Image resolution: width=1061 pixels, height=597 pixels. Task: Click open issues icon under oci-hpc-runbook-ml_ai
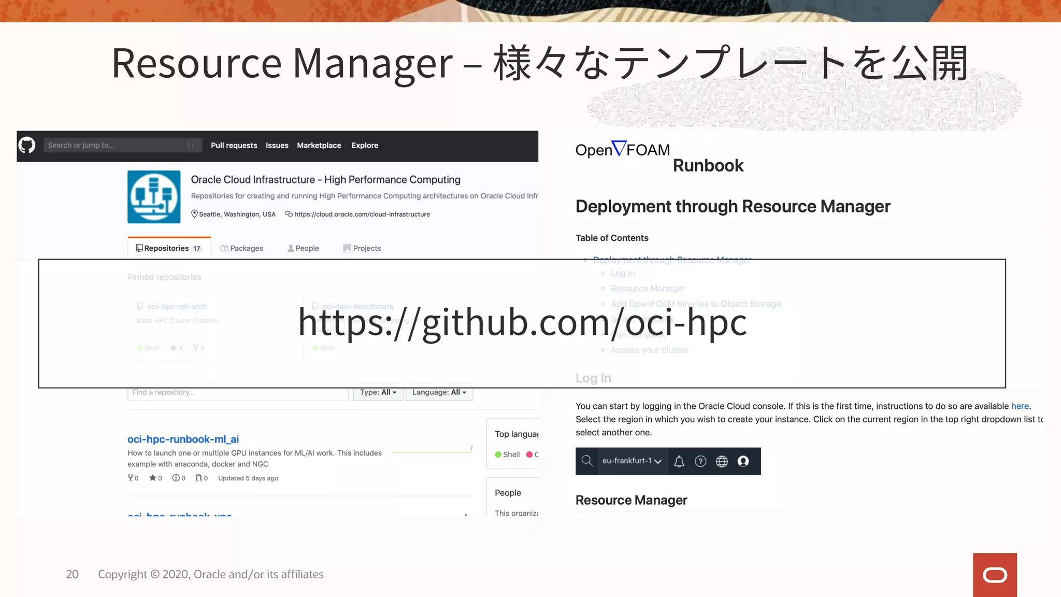point(176,478)
